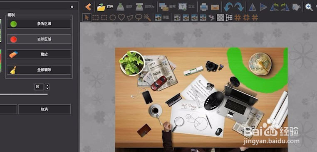Select the 橡皮 eraser button
The height and width of the screenshot is (152, 317).
click(x=39, y=54)
